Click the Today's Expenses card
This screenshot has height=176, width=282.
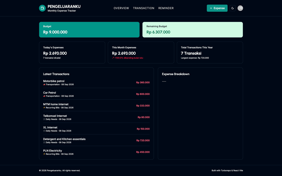72,52
